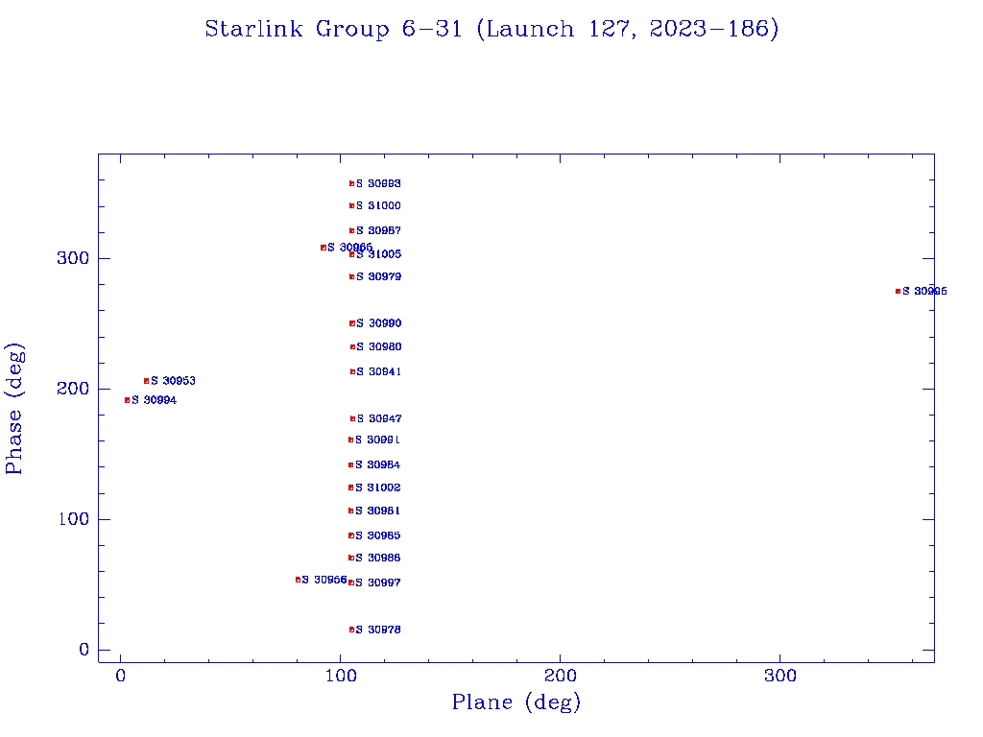Viewport: 983px width, 737px height.
Task: Click the "Phase (deg)" y-axis label
Action: coord(13,409)
